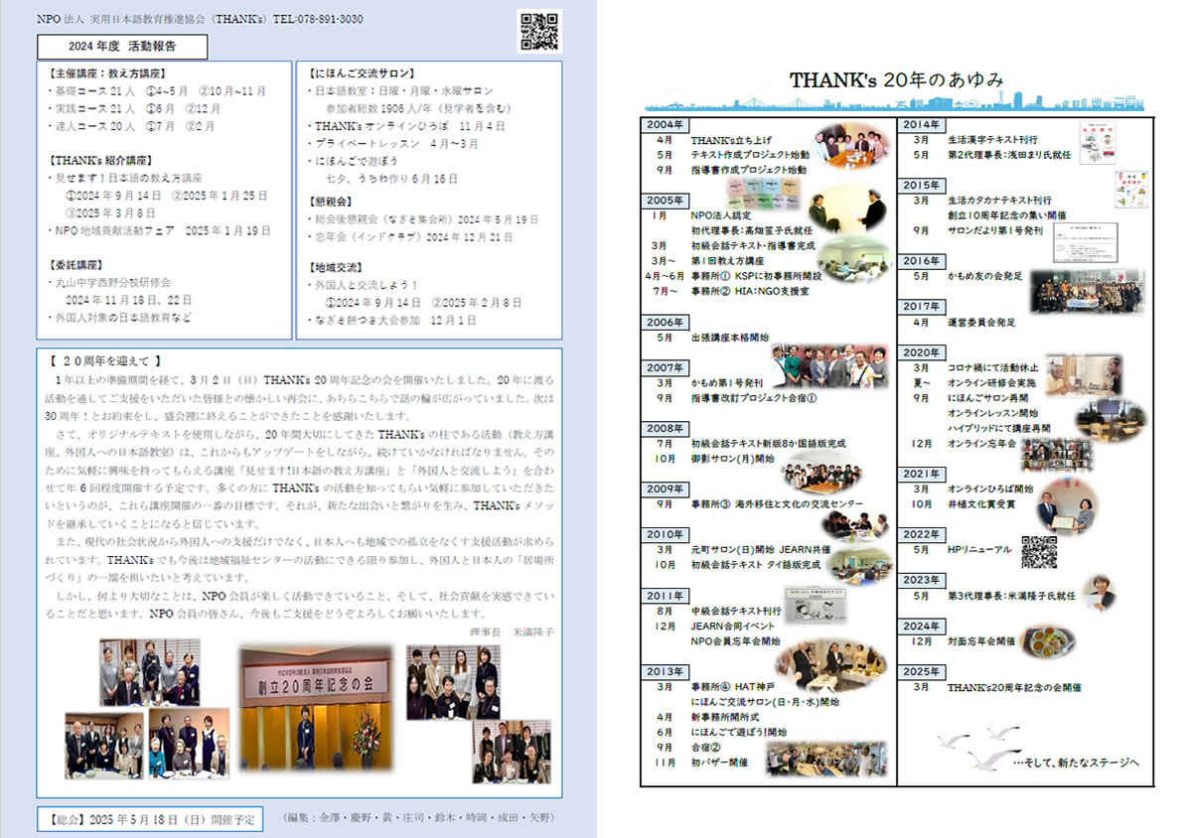The height and width of the screenshot is (838, 1192).
Task: Click the 2023年 year label
Action: 921,580
